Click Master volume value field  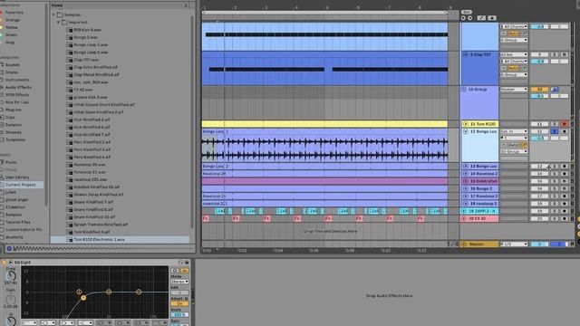tap(539, 244)
